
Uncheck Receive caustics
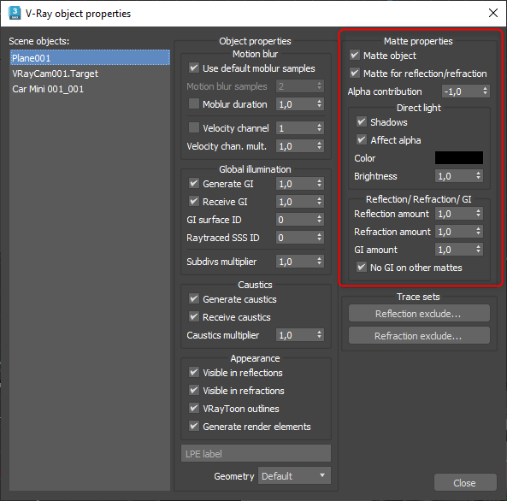click(x=194, y=316)
